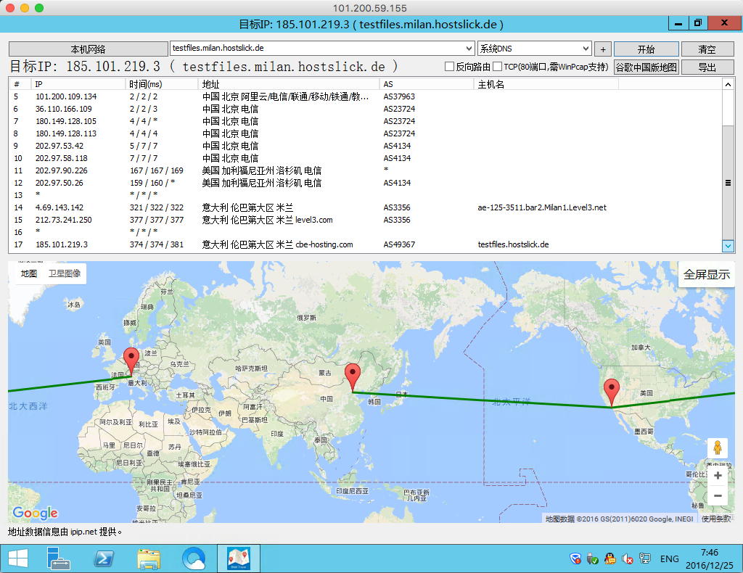Expand the target hostname dropdown arrow

[469, 49]
